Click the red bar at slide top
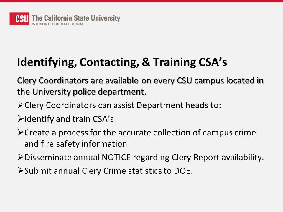Image resolution: width=283 pixels, height=212 pixels. [141, 1]
